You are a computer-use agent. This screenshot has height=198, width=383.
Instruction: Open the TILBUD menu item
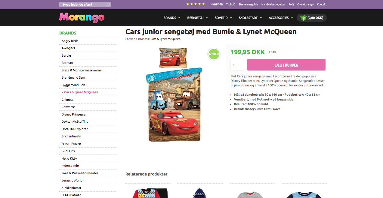click(231, 4)
